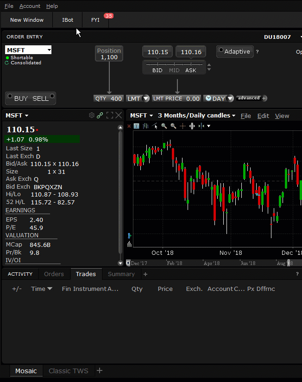This screenshot has width=302, height=382.
Task: Click quote panel scrollbar up arrow
Action: pos(120,128)
